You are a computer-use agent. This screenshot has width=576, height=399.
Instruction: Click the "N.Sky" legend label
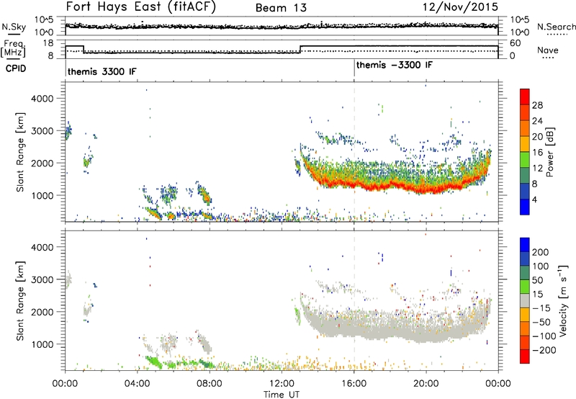[x=14, y=27]
